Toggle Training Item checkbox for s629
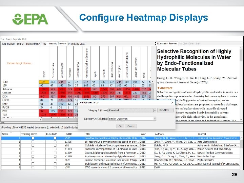This screenshot has width=244, height=183. click(x=33, y=160)
